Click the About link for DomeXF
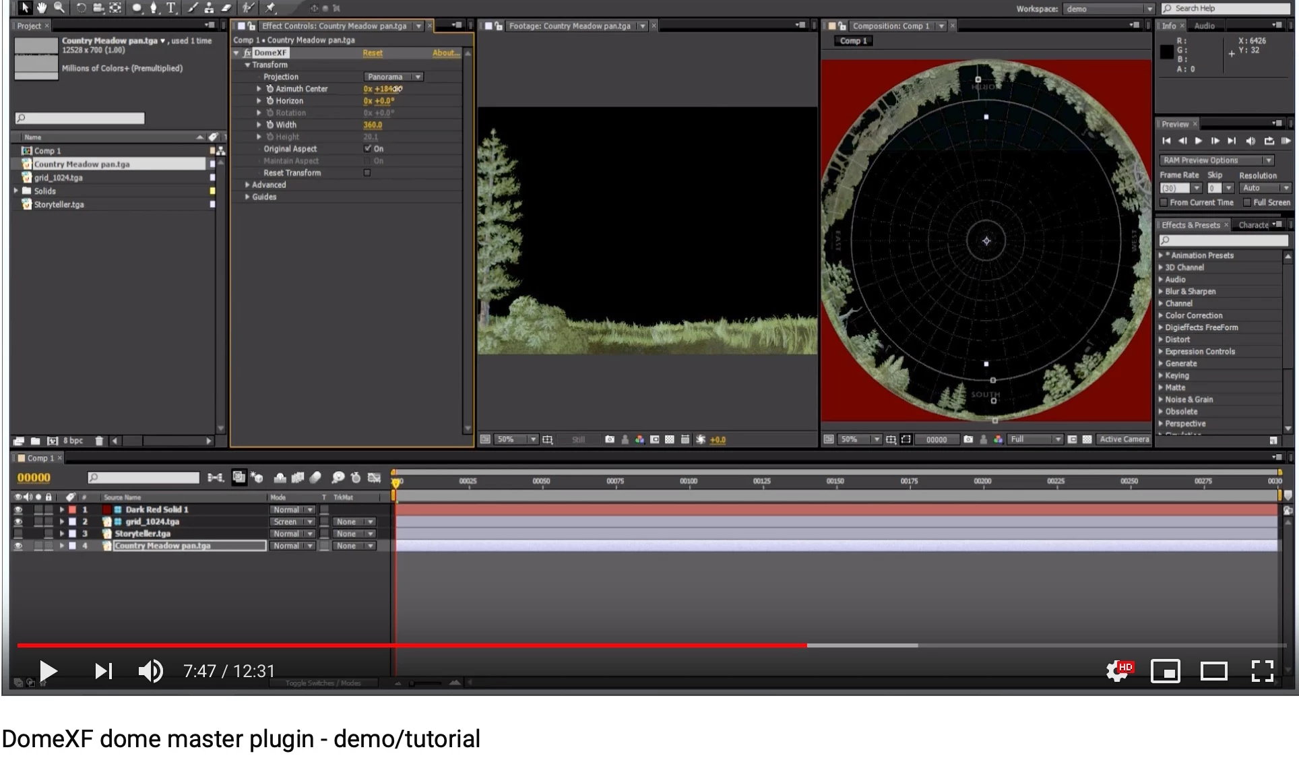 pos(445,53)
